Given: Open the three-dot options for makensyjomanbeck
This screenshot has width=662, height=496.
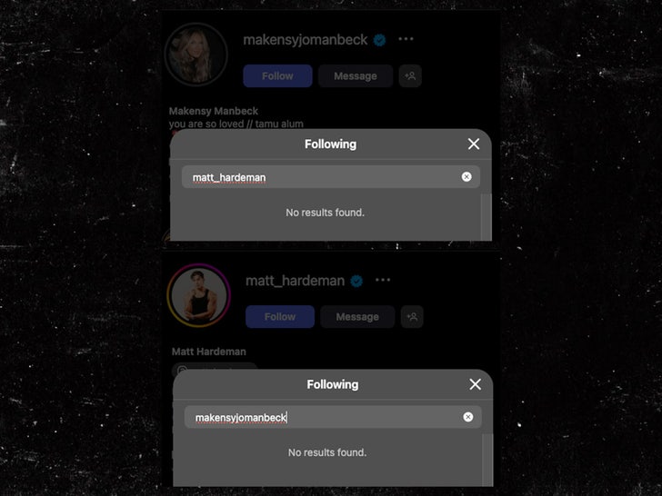Looking at the screenshot, I should click(x=406, y=39).
